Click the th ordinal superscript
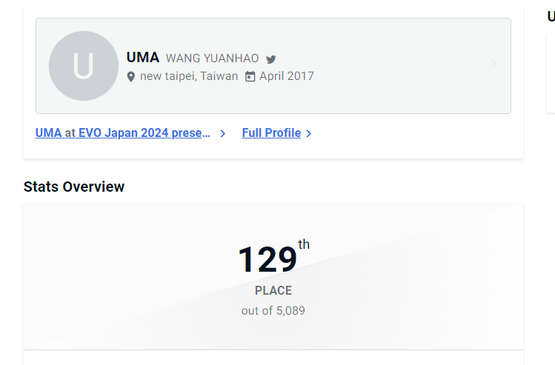 pos(304,244)
